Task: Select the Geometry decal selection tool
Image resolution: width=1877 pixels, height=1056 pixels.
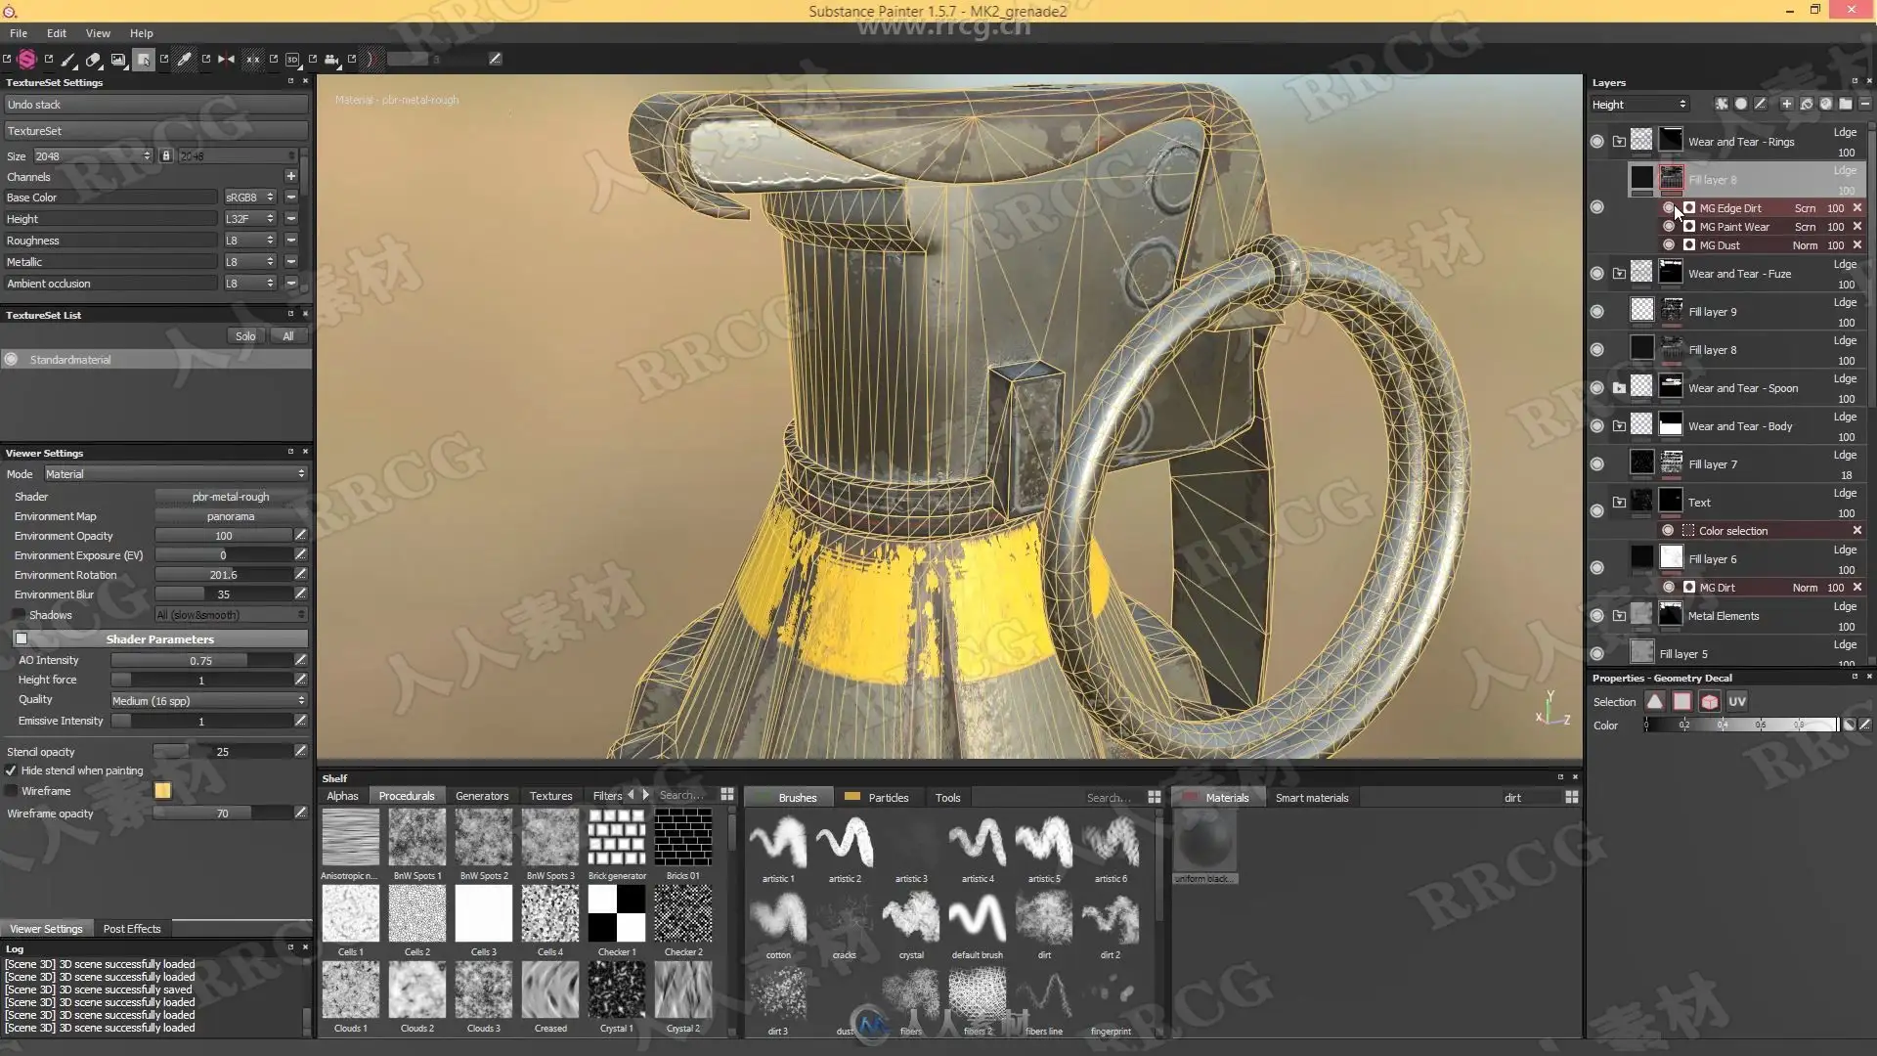Action: pos(144,60)
